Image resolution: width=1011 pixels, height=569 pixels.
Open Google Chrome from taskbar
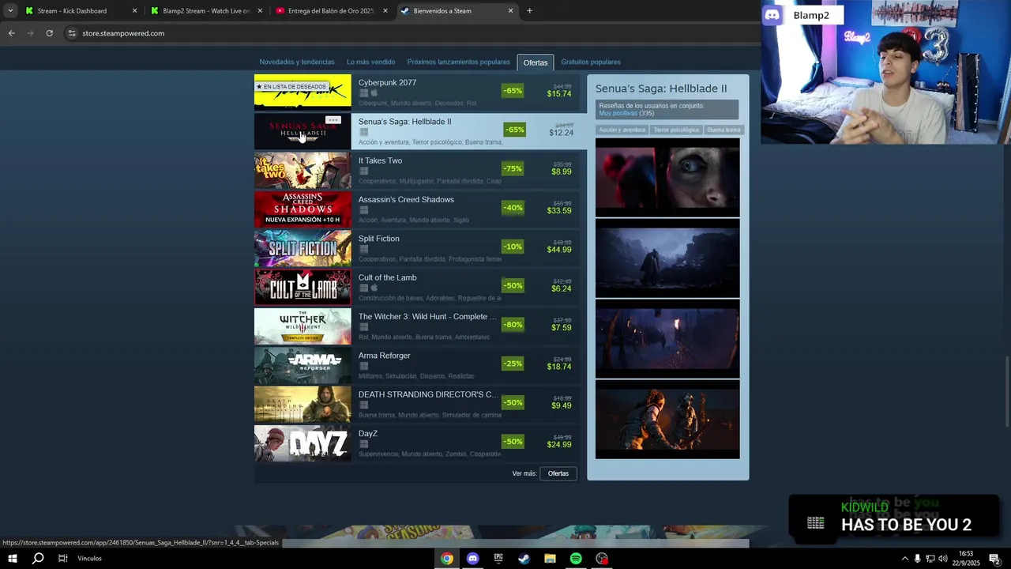[447, 559]
